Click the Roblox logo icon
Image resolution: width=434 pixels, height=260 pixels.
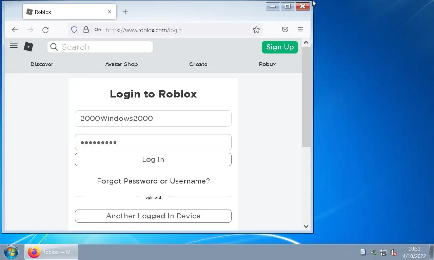pos(28,47)
